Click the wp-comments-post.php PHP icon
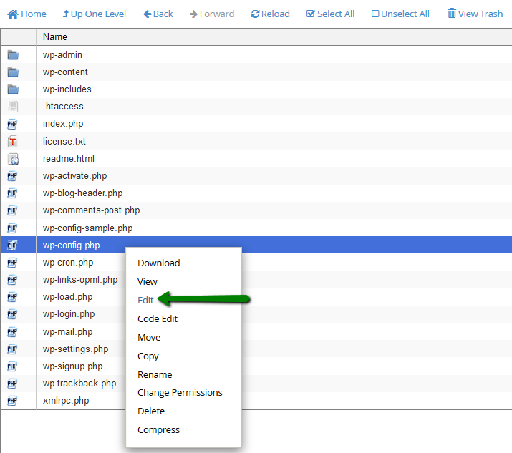This screenshot has width=512, height=453. pyautogui.click(x=12, y=210)
